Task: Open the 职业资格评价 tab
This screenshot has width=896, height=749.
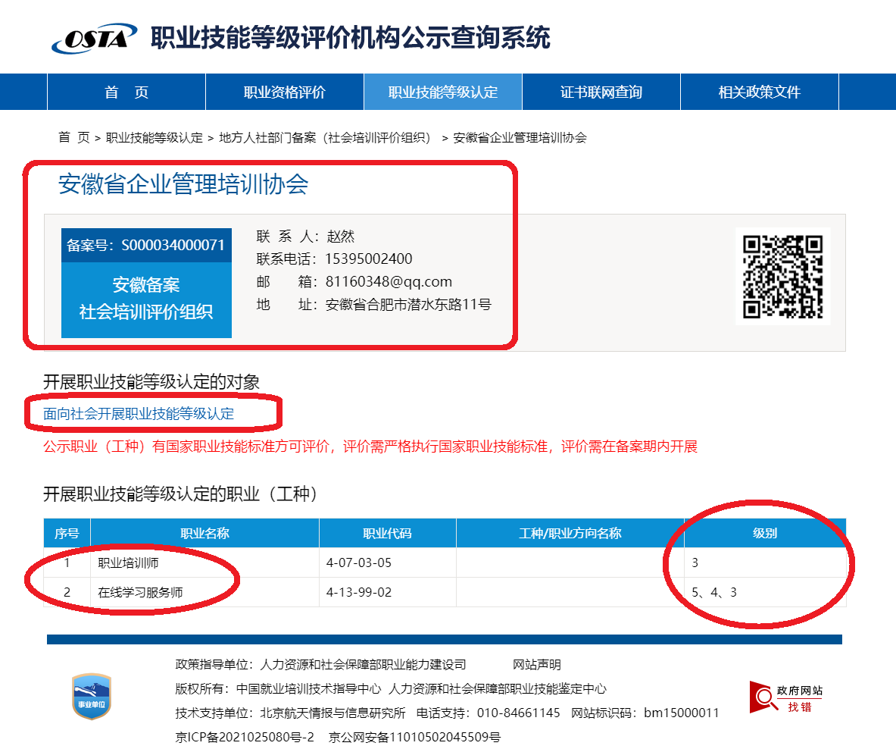Action: click(x=285, y=92)
